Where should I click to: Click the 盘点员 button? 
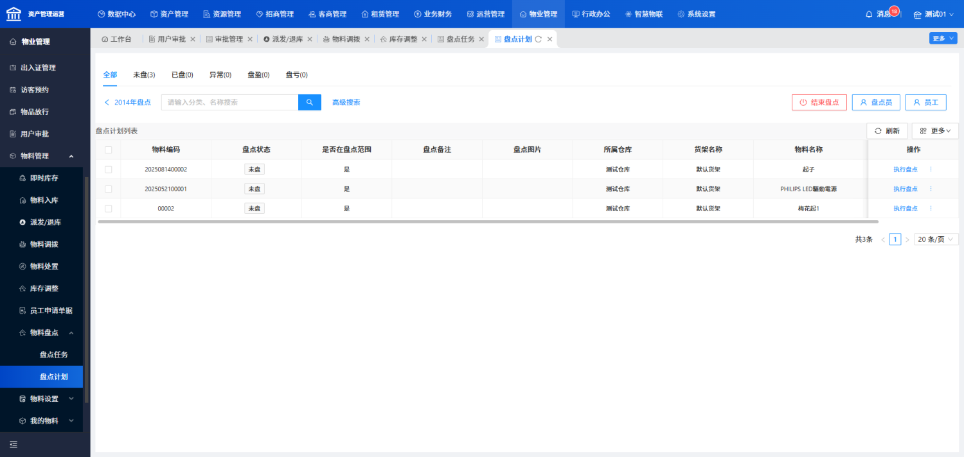(876, 102)
